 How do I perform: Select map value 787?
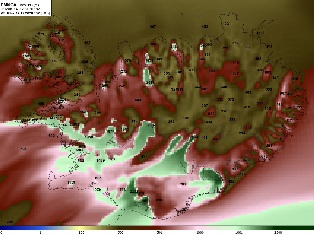pyautogui.click(x=183, y=184)
